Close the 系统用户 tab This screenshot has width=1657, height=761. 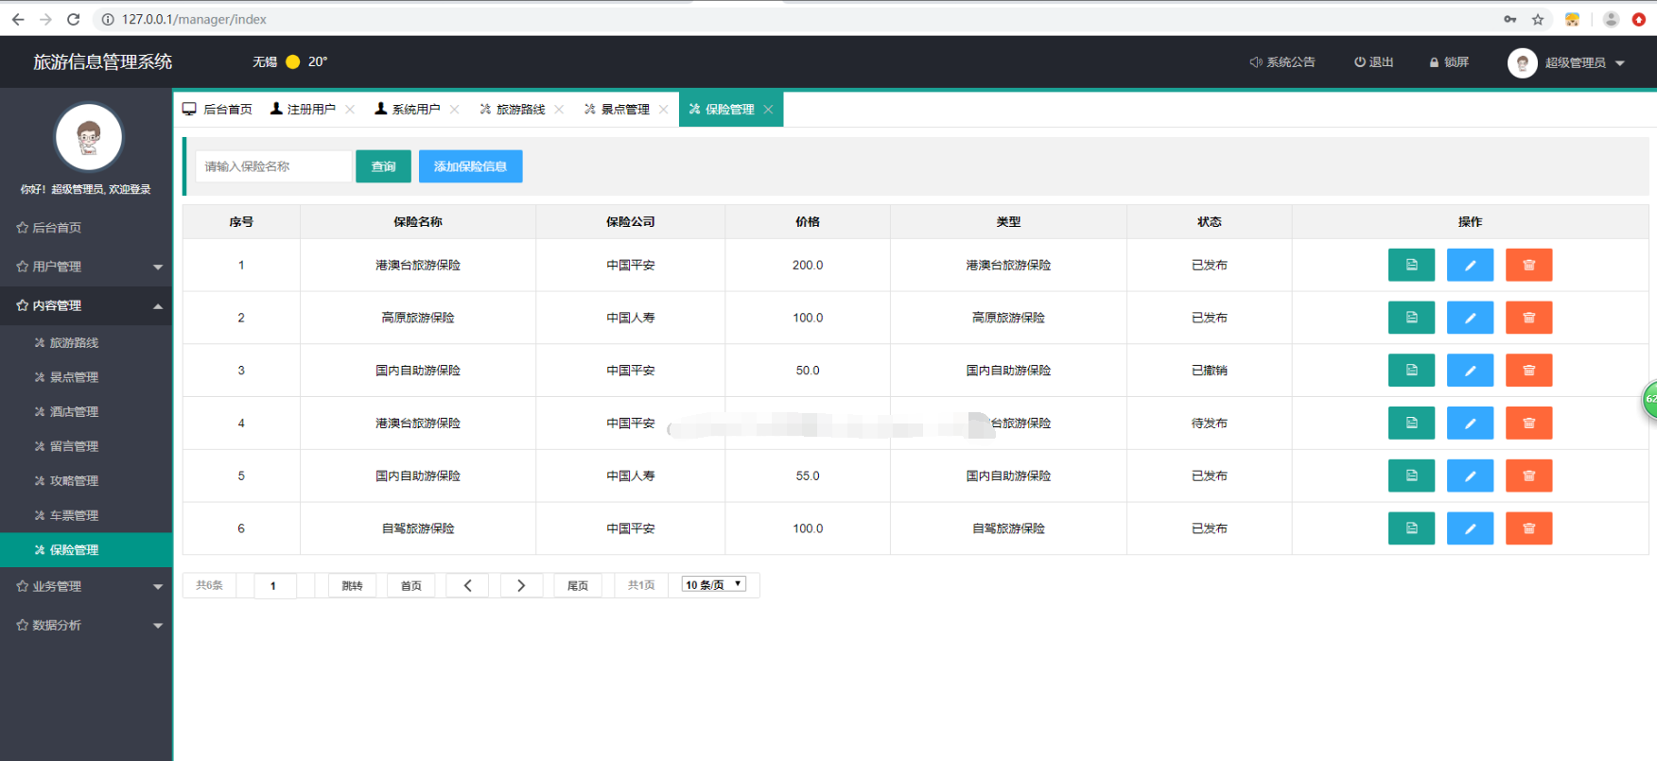tap(454, 110)
